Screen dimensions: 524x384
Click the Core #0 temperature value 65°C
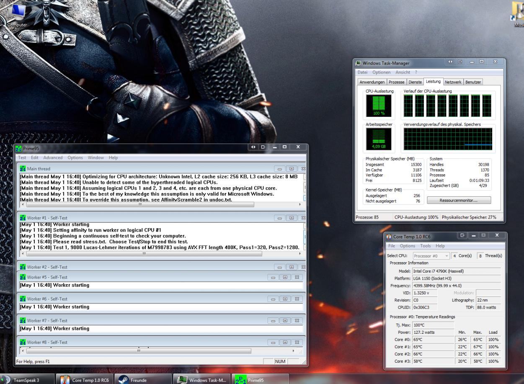pos(433,340)
